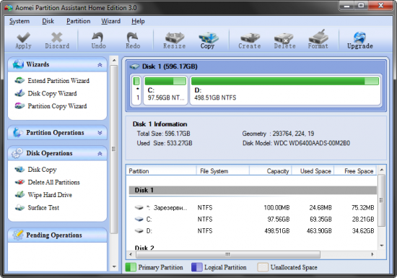Open the System menu

click(19, 21)
